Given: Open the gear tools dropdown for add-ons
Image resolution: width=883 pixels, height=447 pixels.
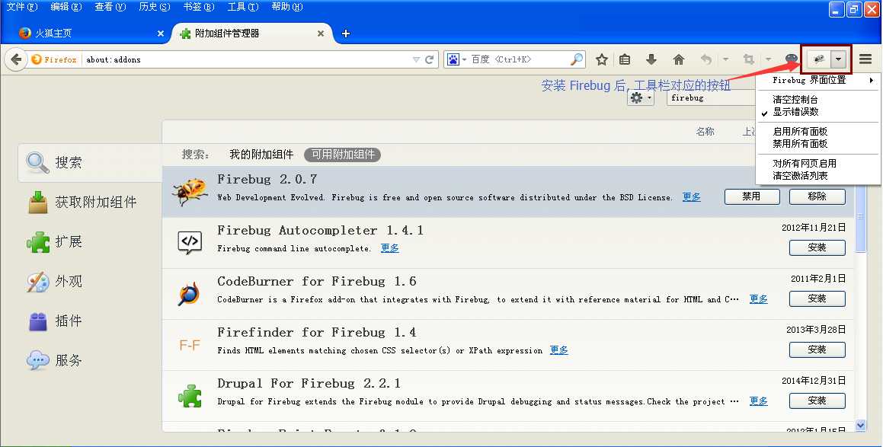Looking at the screenshot, I should [641, 98].
